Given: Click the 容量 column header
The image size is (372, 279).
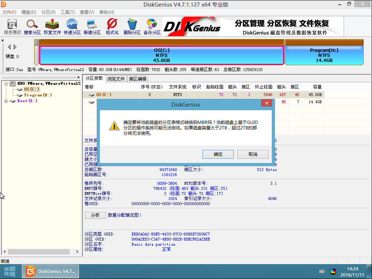Looking at the screenshot, I should (x=313, y=87).
